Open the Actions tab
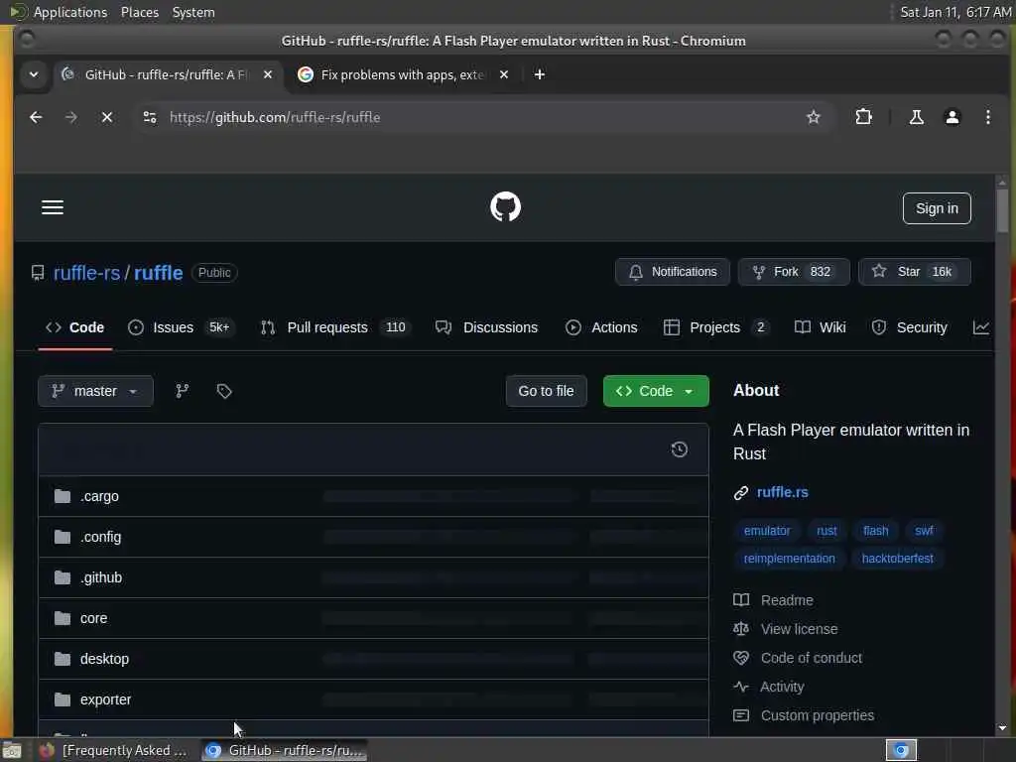 coord(601,327)
